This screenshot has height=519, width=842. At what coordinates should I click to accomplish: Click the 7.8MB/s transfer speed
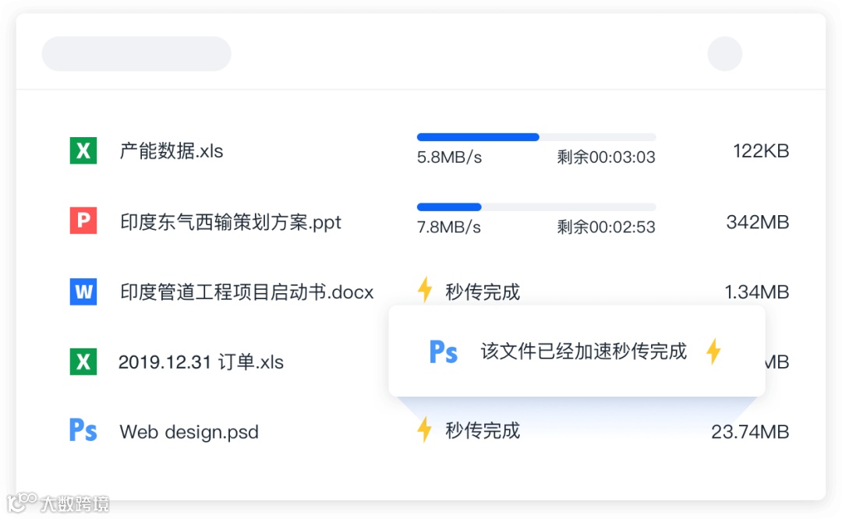click(449, 227)
